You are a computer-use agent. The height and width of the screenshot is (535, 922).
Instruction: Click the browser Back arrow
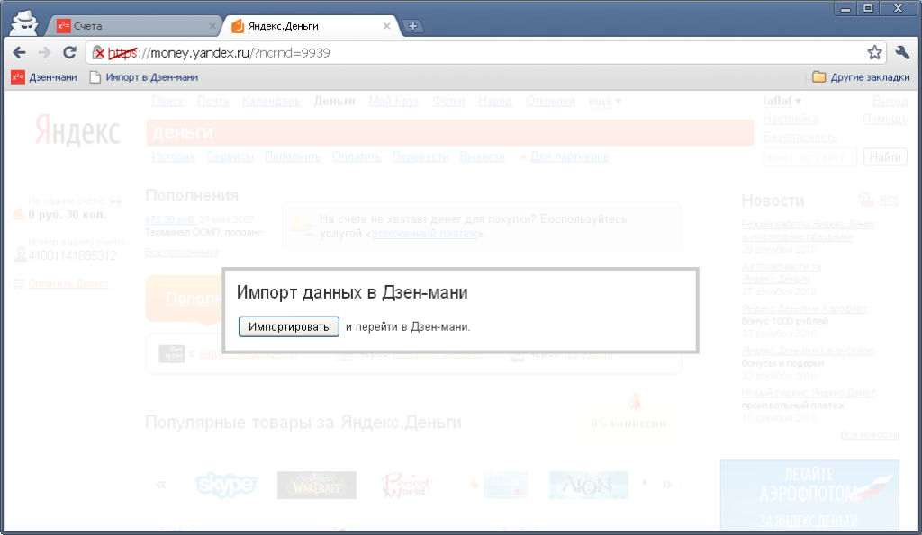click(20, 53)
